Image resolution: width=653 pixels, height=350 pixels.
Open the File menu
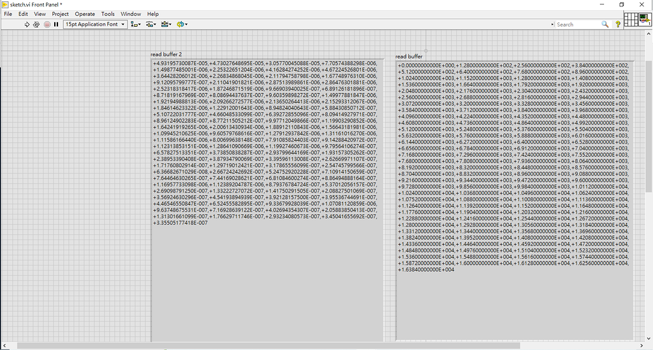(x=8, y=13)
